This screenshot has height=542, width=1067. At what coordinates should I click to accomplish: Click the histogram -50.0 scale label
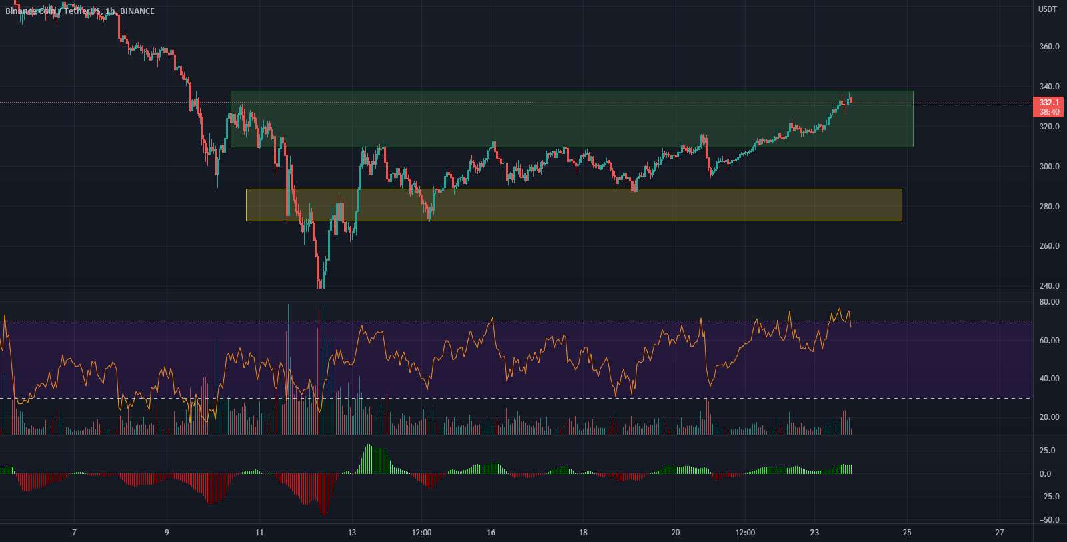tap(1049, 520)
